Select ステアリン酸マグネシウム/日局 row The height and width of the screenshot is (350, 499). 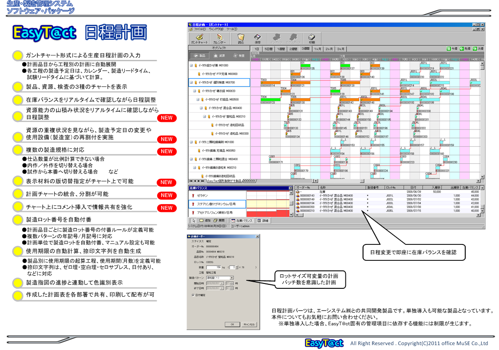[x=217, y=204]
